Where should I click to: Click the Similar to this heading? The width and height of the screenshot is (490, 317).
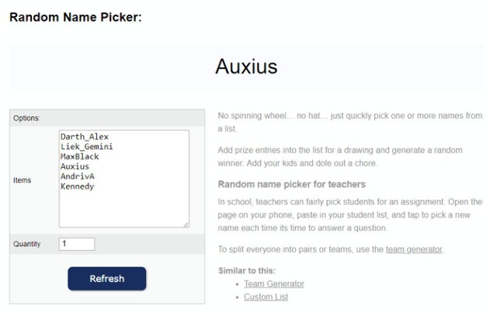point(247,270)
